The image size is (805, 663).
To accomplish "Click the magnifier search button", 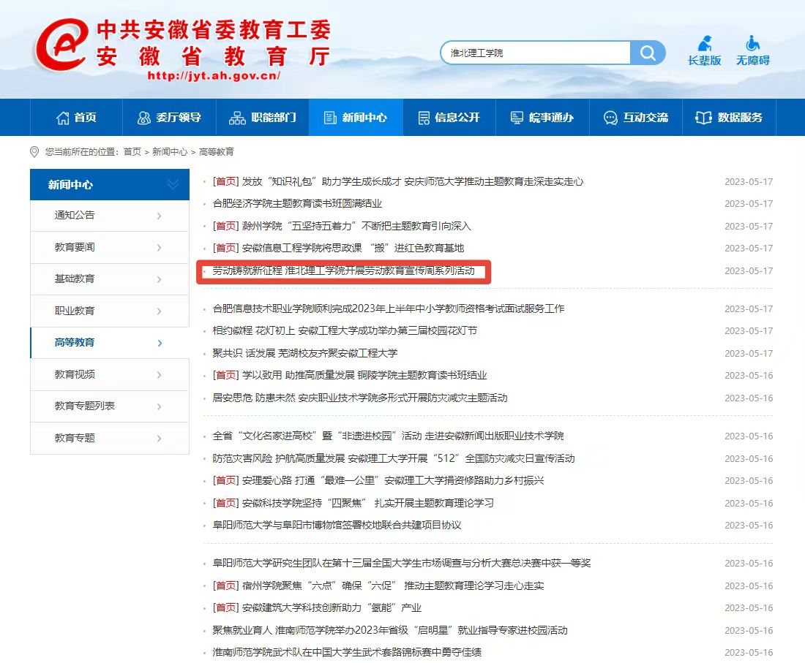I will tap(648, 53).
